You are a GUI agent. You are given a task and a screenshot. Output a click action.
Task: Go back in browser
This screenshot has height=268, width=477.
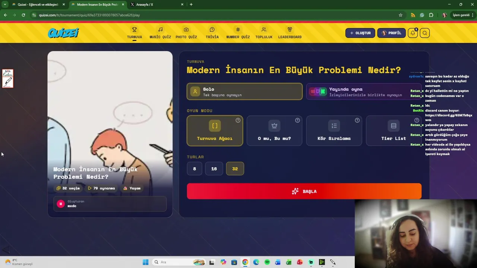coord(5,15)
